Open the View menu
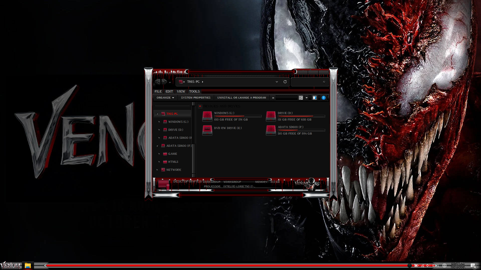481x270 pixels. [x=181, y=91]
